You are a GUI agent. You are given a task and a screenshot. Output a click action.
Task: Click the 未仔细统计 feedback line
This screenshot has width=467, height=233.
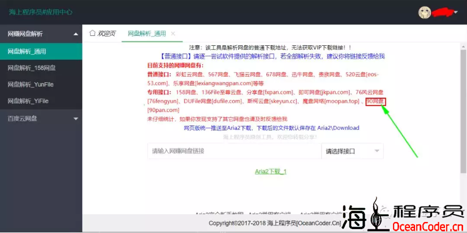217,119
